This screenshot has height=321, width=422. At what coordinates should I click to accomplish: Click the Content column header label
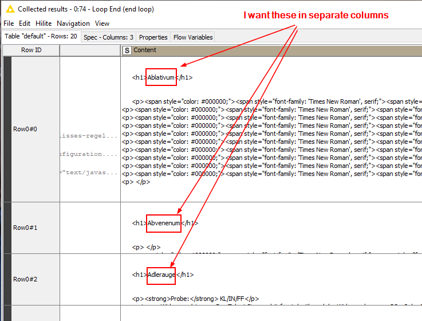[145, 50]
